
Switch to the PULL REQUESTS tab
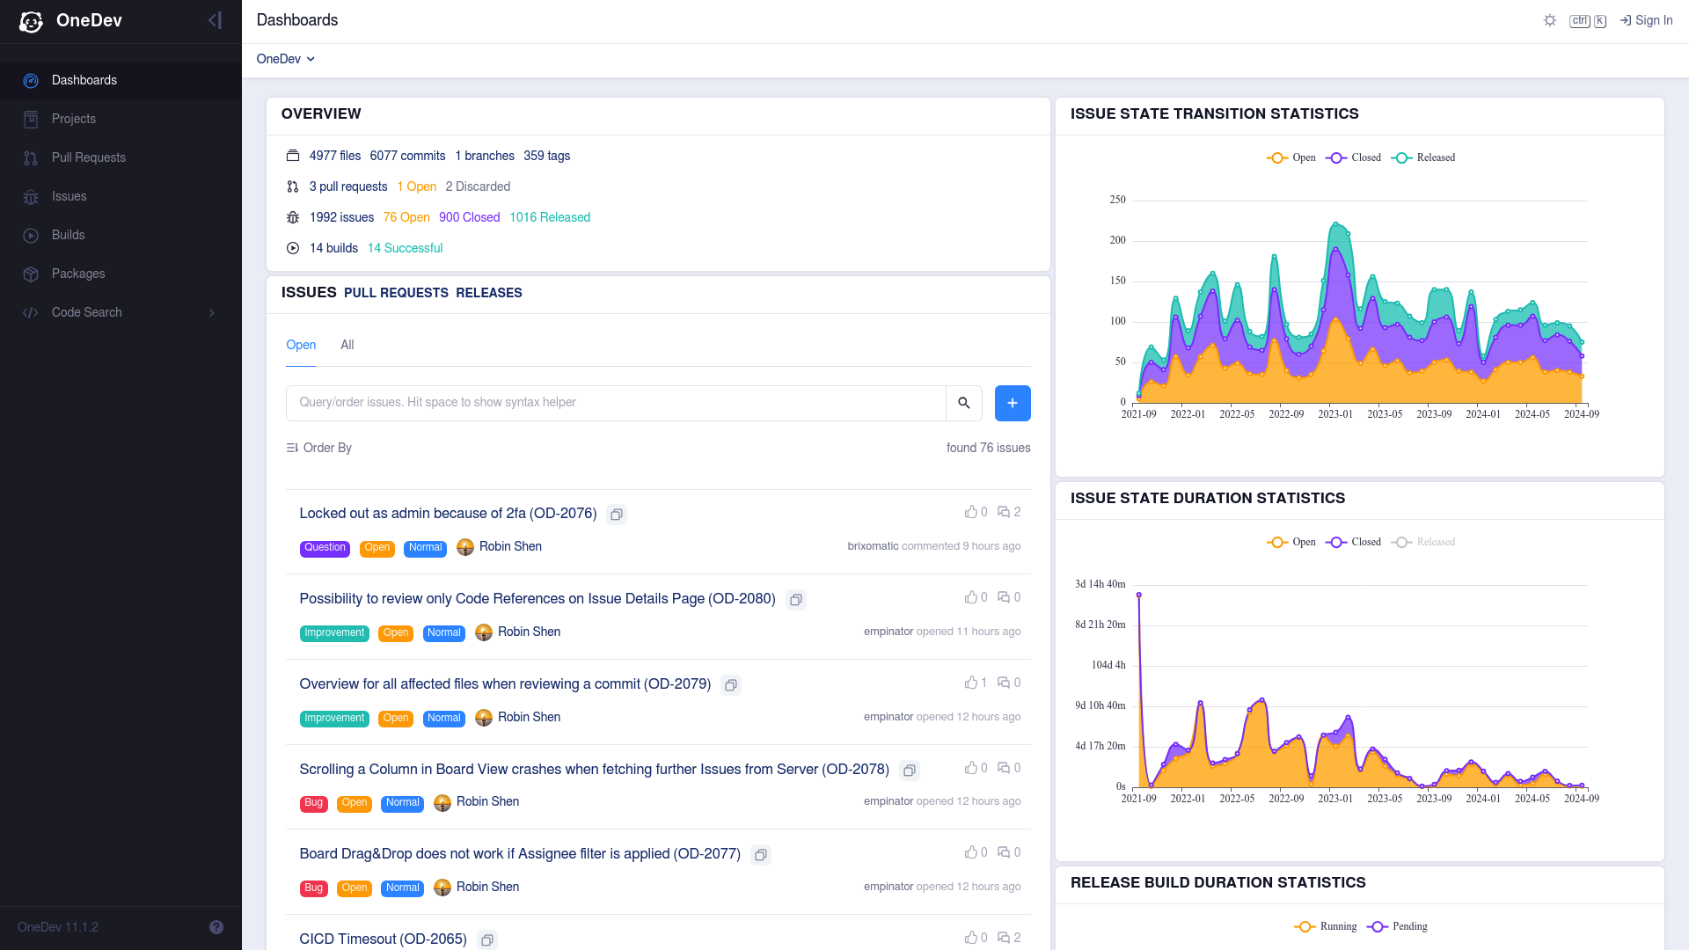tap(396, 293)
